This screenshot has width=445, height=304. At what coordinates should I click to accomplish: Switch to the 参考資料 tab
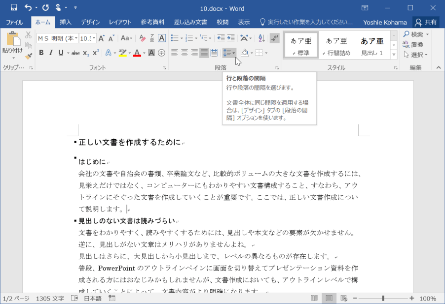pyautogui.click(x=152, y=22)
